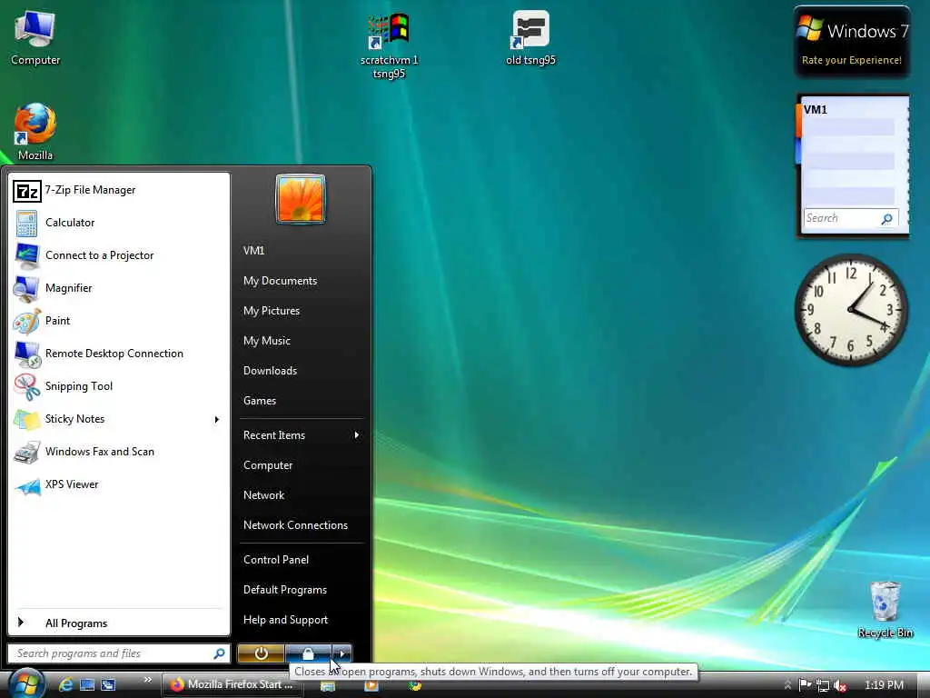Start the Magnifier program
The width and height of the screenshot is (930, 698).
119,288
